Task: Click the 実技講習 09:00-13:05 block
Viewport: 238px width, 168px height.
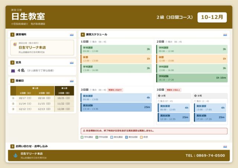Action: click(116, 98)
